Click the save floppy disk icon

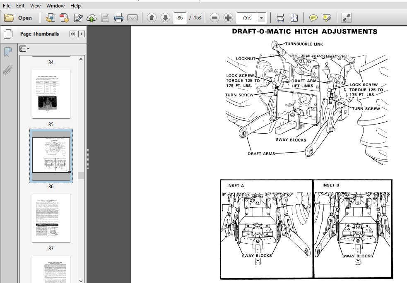[x=105, y=18]
